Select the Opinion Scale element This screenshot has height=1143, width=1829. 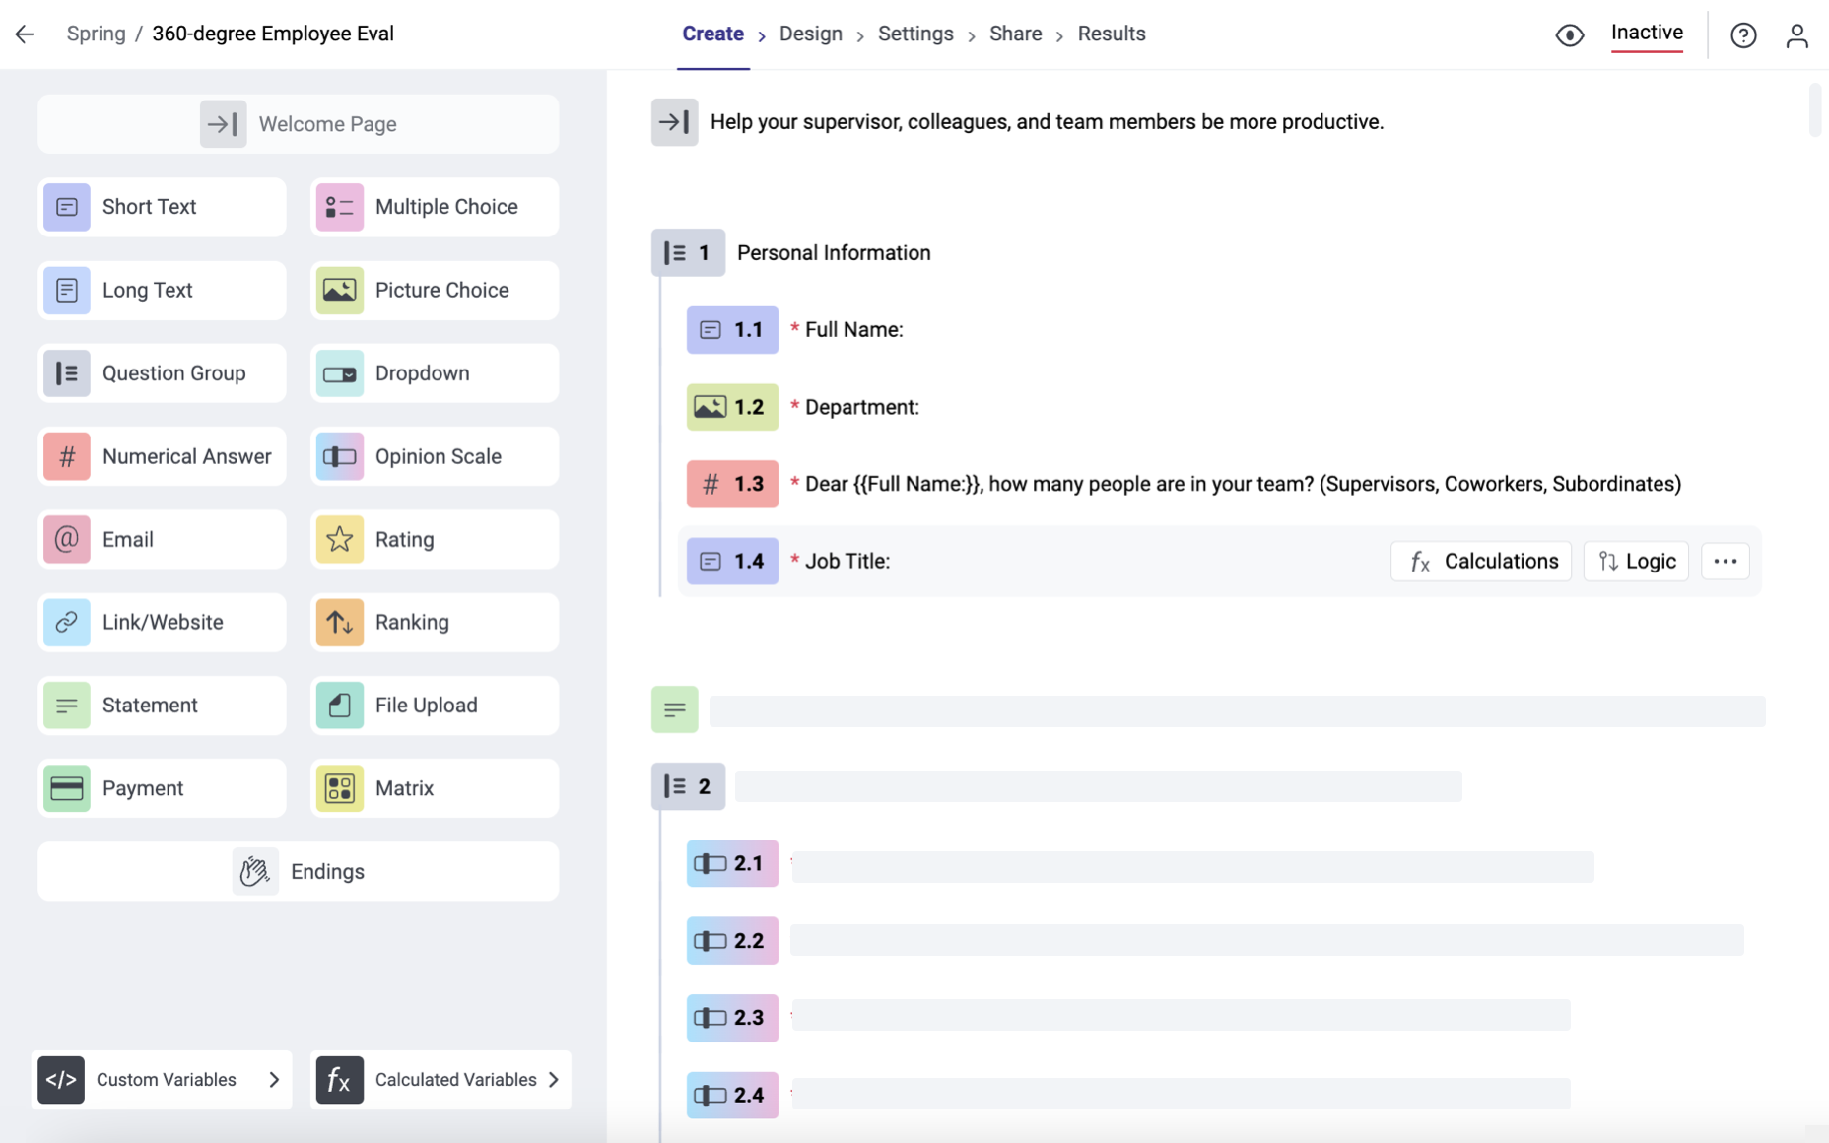click(434, 456)
